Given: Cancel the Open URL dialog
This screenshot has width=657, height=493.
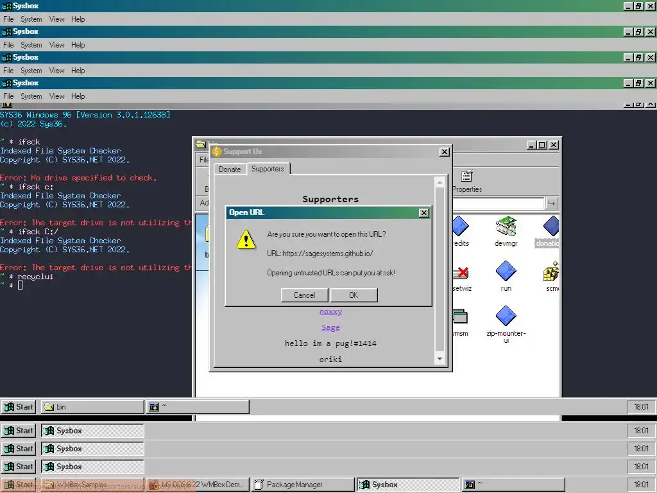Looking at the screenshot, I should coord(304,295).
